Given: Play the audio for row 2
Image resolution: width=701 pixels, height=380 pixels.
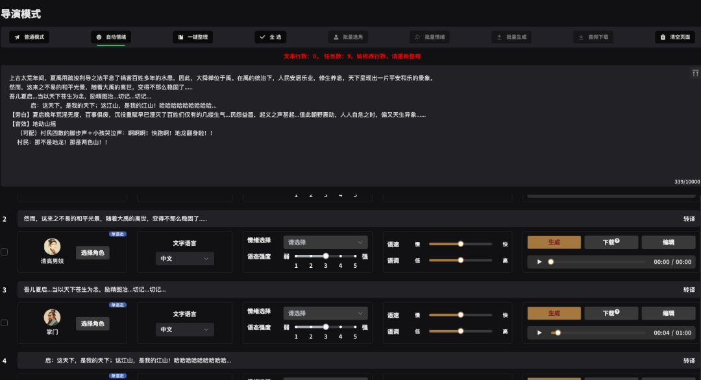Looking at the screenshot, I should coord(539,262).
